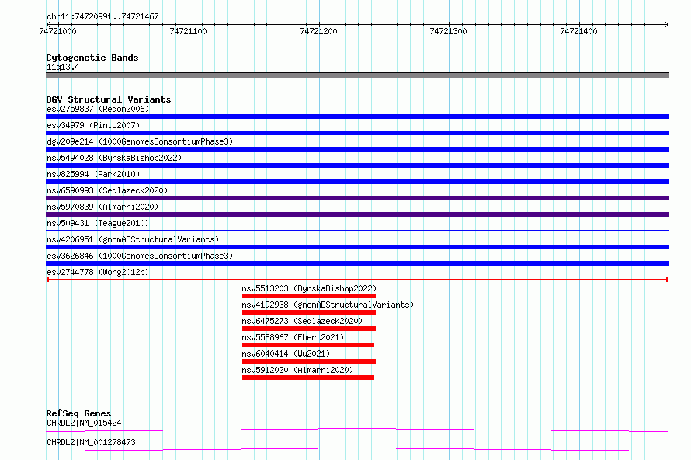This screenshot has height=460, width=691.
Task: Open the nsv4192938 (gnomADStructuralVariants) label
Action: pyautogui.click(x=328, y=305)
